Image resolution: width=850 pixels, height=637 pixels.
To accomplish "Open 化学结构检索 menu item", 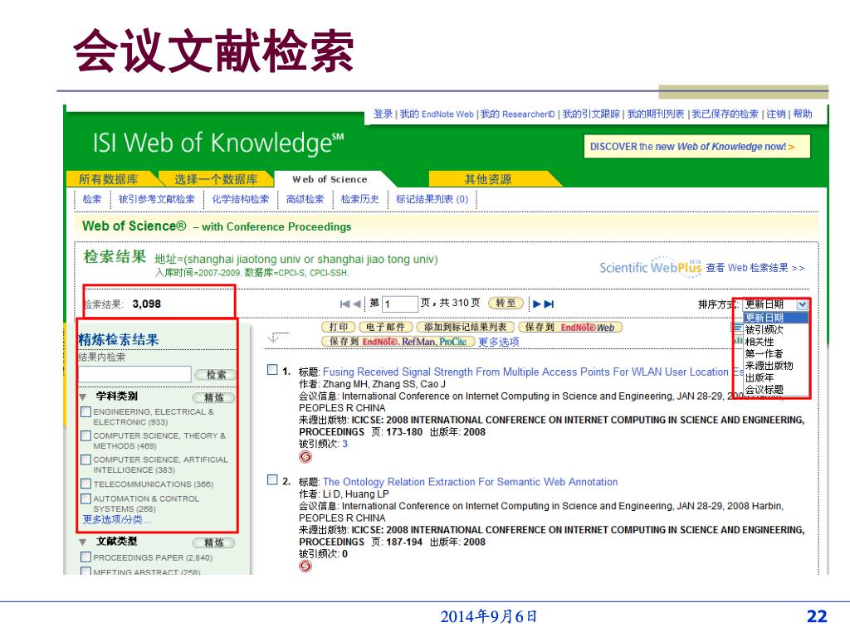I will pyautogui.click(x=240, y=199).
